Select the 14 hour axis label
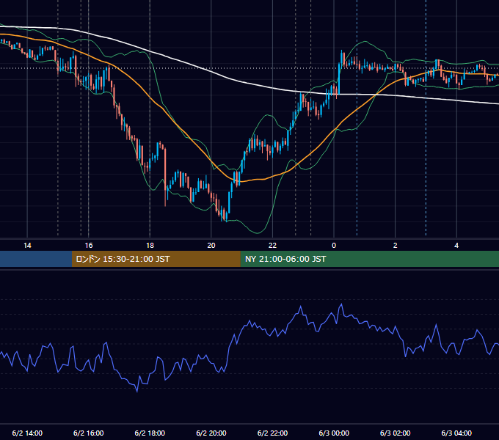The width and height of the screenshot is (499, 440). point(27,246)
